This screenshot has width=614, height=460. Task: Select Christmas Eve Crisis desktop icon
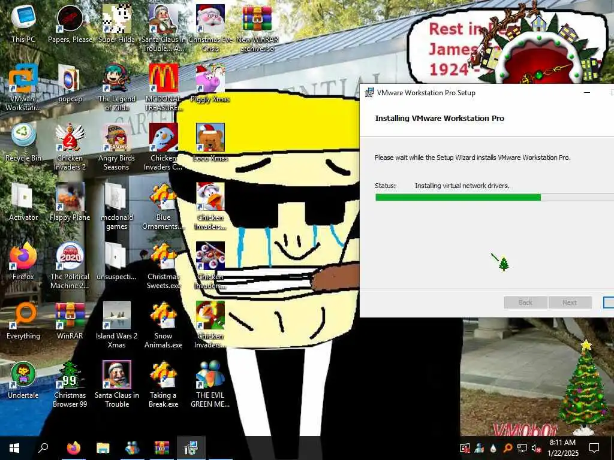(x=210, y=28)
